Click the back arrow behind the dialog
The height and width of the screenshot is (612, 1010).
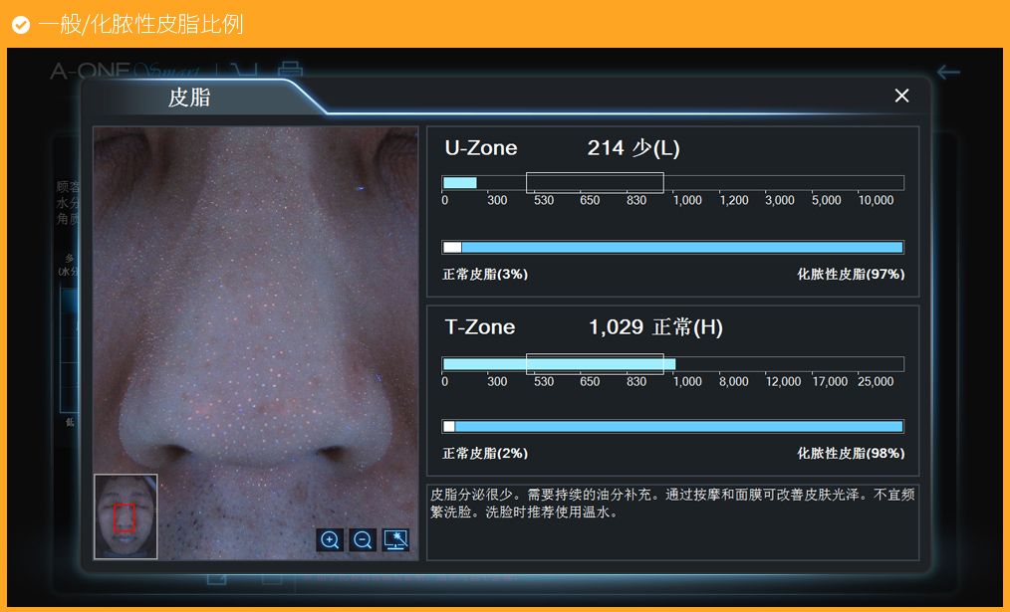click(948, 72)
